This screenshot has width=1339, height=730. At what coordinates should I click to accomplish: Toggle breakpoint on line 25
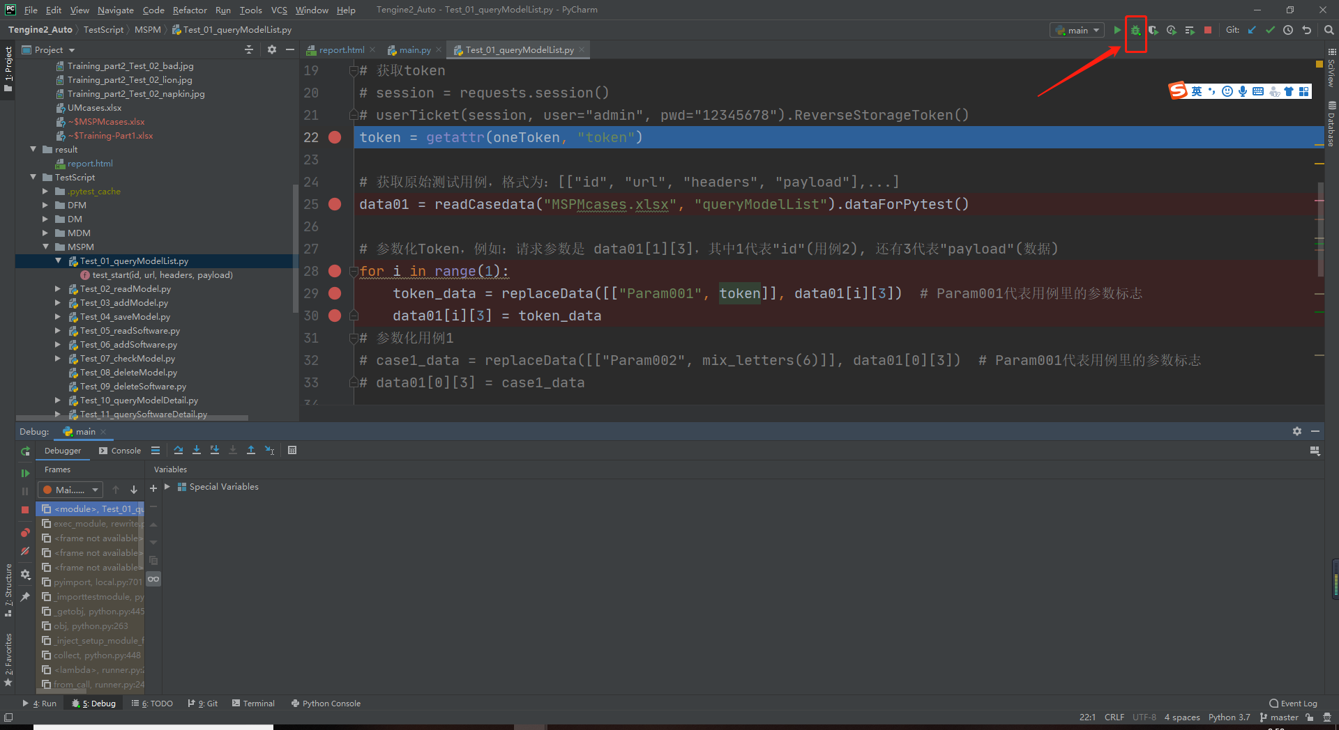(335, 204)
